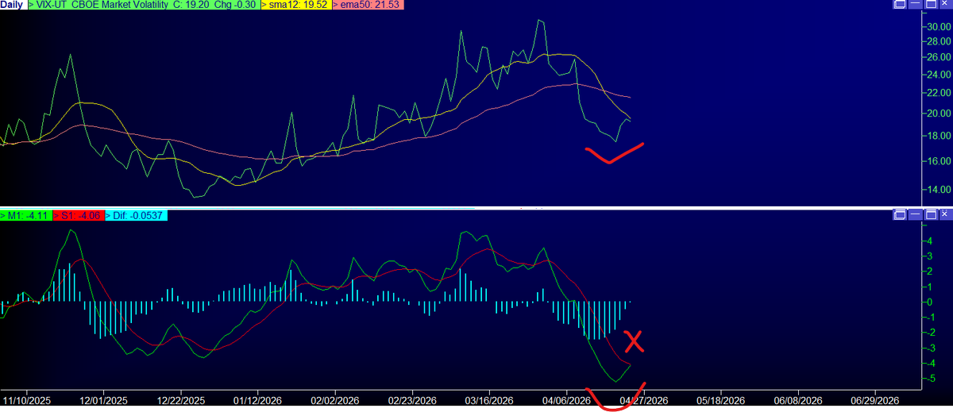Select the S1 signal line legend

pyautogui.click(x=80, y=215)
